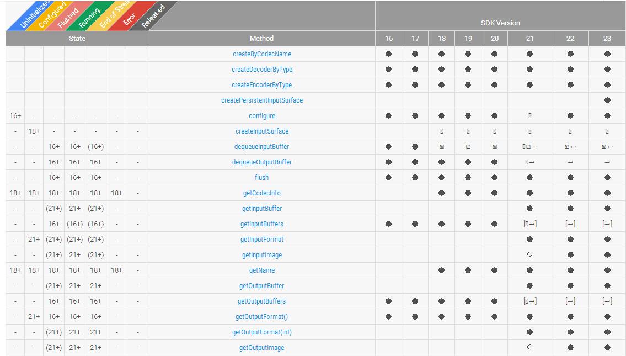This screenshot has width=626, height=356.
Task: Follow the dequeueOutputBuffer link
Action: 262,162
